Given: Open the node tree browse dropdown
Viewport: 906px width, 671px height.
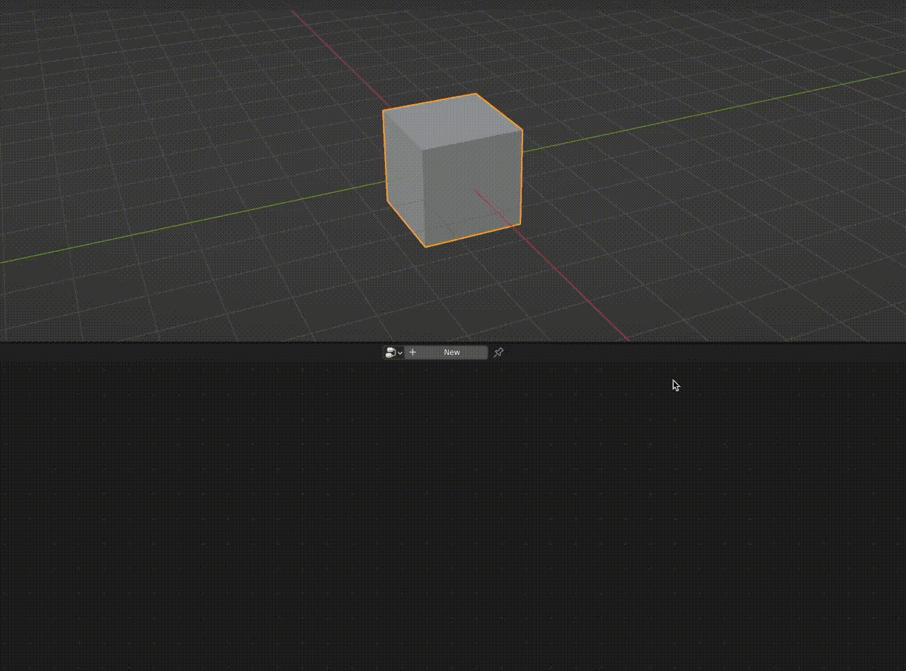Looking at the screenshot, I should click(x=393, y=353).
